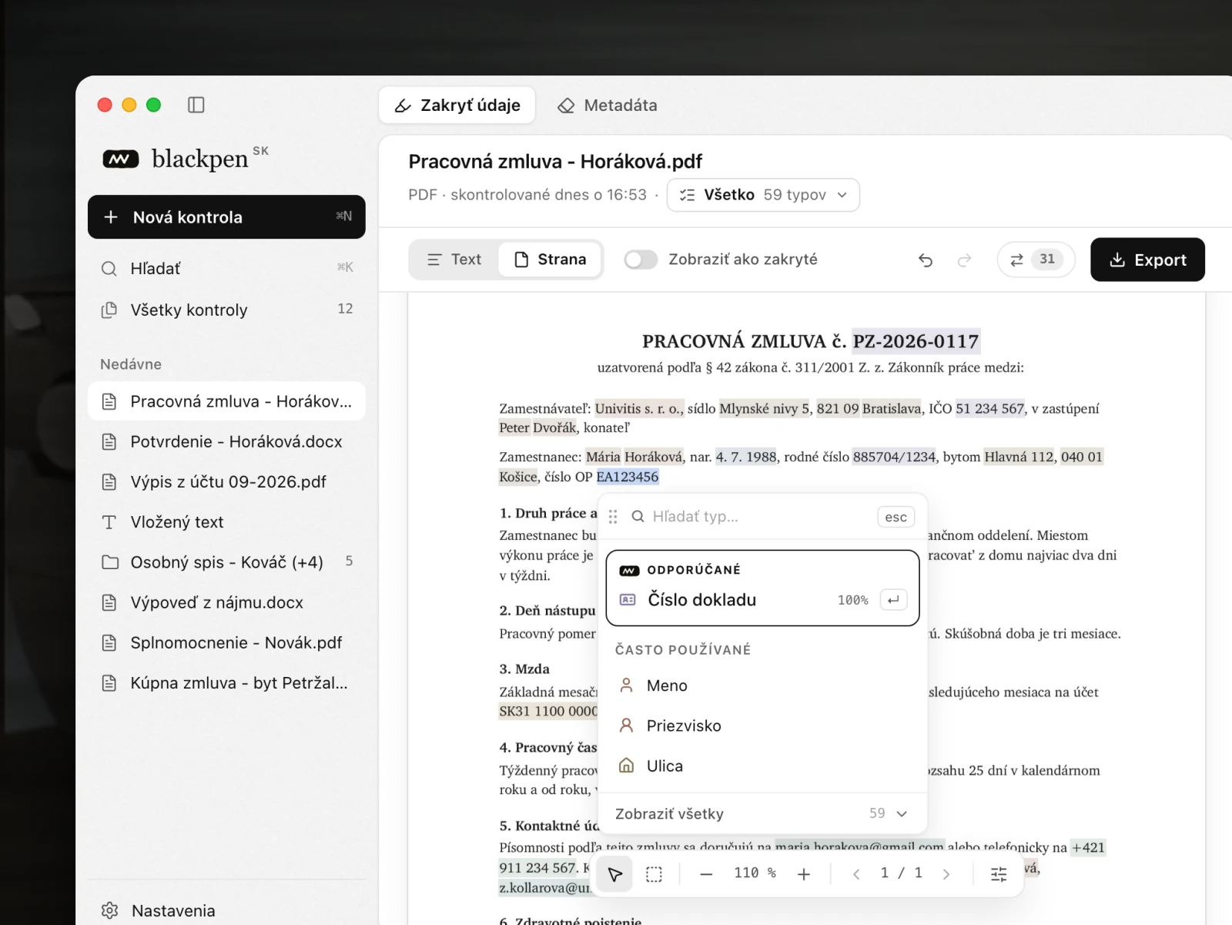1232x925 pixels.
Task: Click the Hľadať typ search field
Action: pyautogui.click(x=753, y=517)
